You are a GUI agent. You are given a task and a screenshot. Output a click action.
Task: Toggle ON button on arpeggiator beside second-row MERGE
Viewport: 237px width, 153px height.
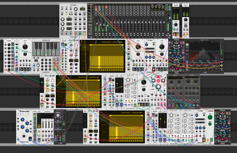(x=76, y=45)
